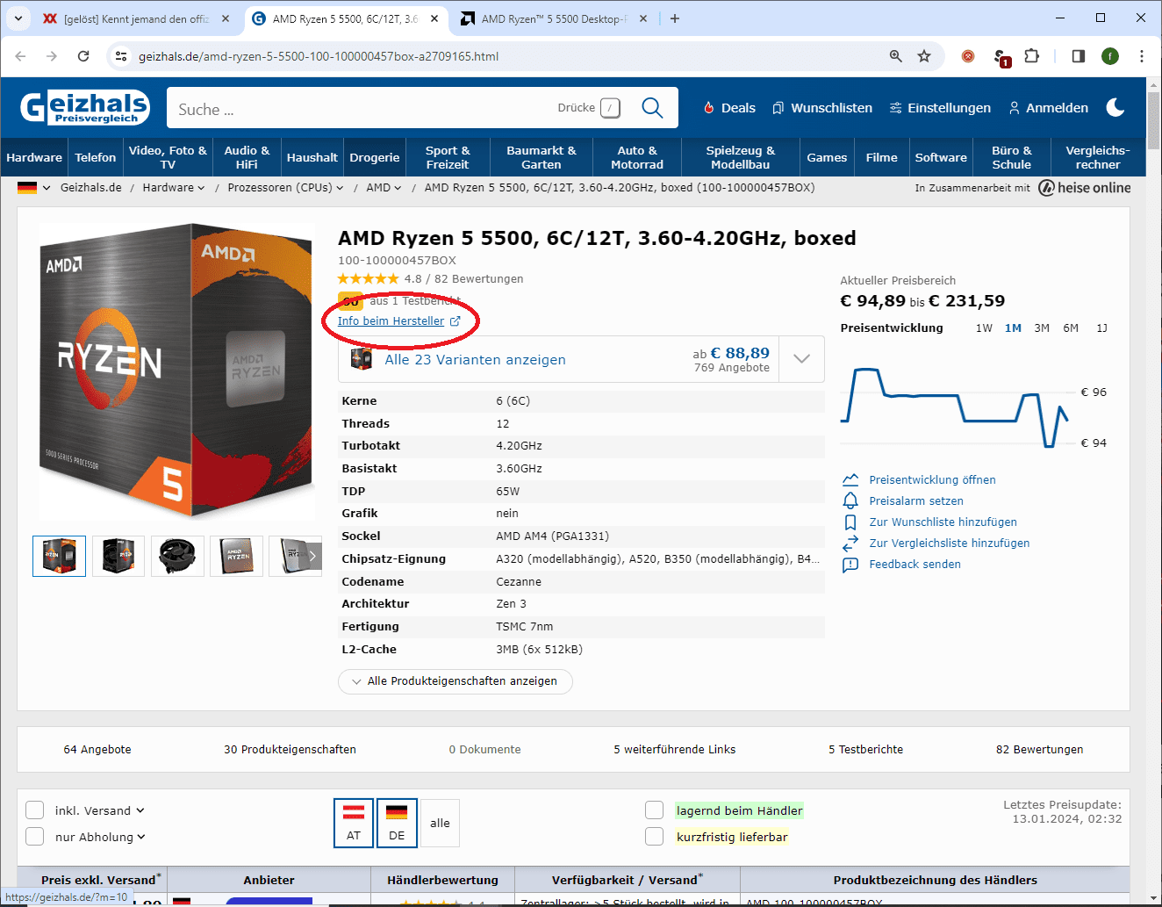This screenshot has height=907, width=1162.
Task: Open Chrome three-dot menu
Action: (x=1141, y=56)
